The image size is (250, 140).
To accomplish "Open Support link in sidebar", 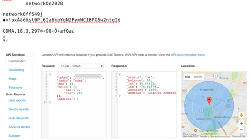I will tap(14, 136).
